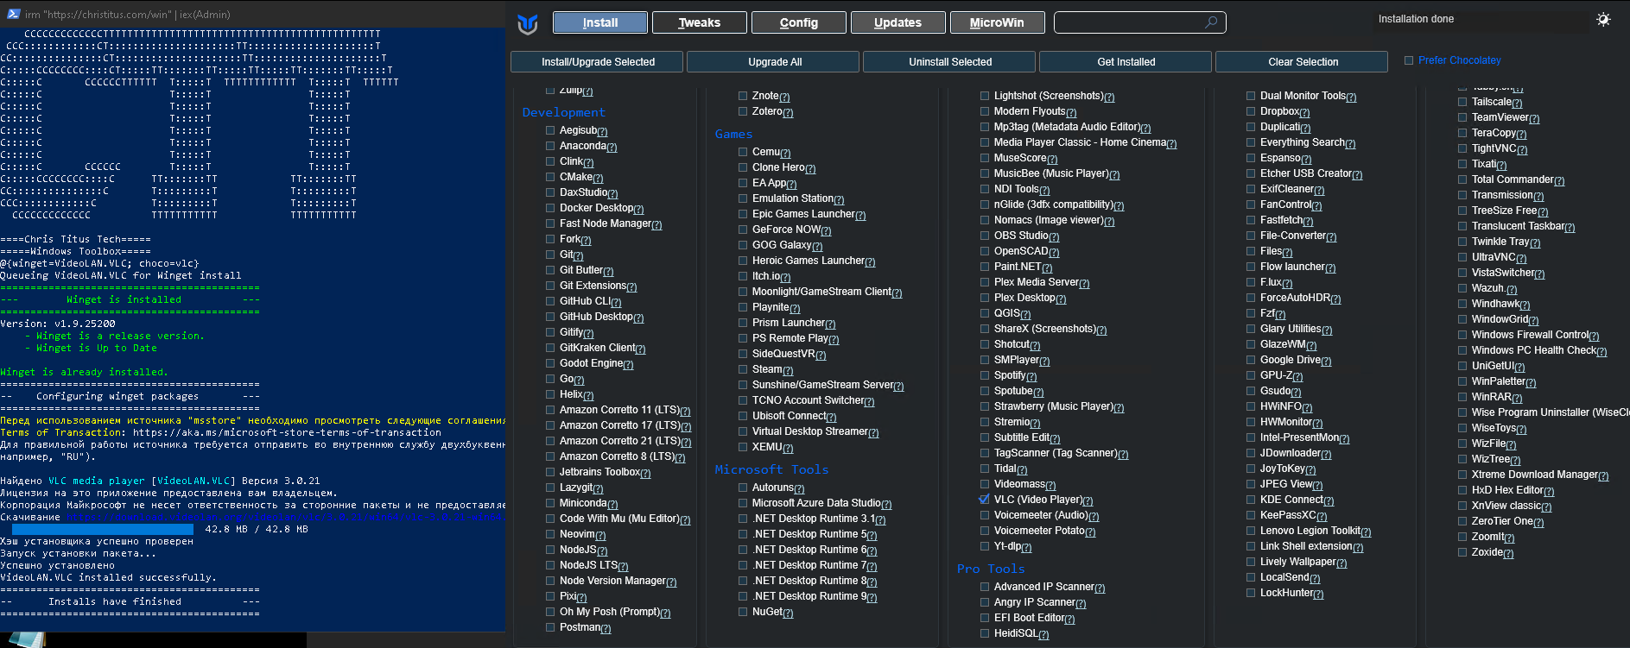Image resolution: width=1630 pixels, height=648 pixels.
Task: Check the NodeJS LTS checkbox
Action: (550, 565)
